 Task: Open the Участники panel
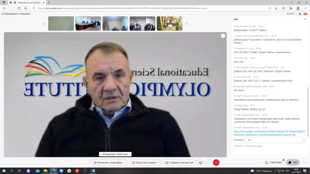tap(273, 162)
